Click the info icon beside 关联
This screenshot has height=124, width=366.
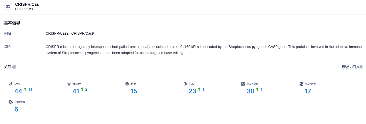tap(14, 67)
